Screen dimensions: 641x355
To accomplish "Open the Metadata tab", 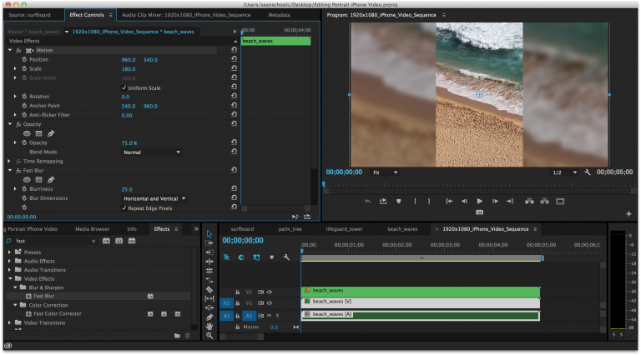I will pos(280,15).
